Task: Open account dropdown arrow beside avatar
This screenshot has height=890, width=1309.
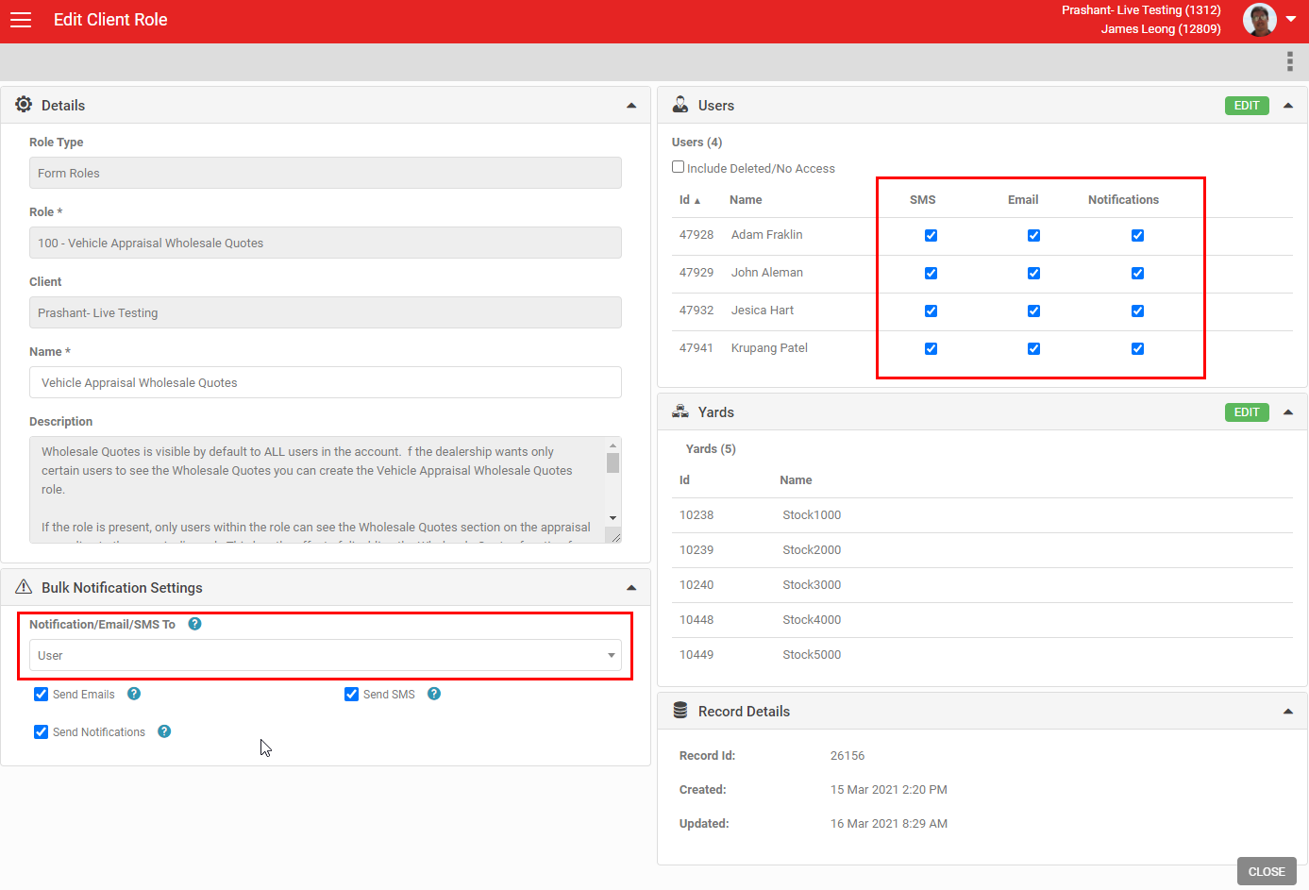Action: coord(1291,20)
